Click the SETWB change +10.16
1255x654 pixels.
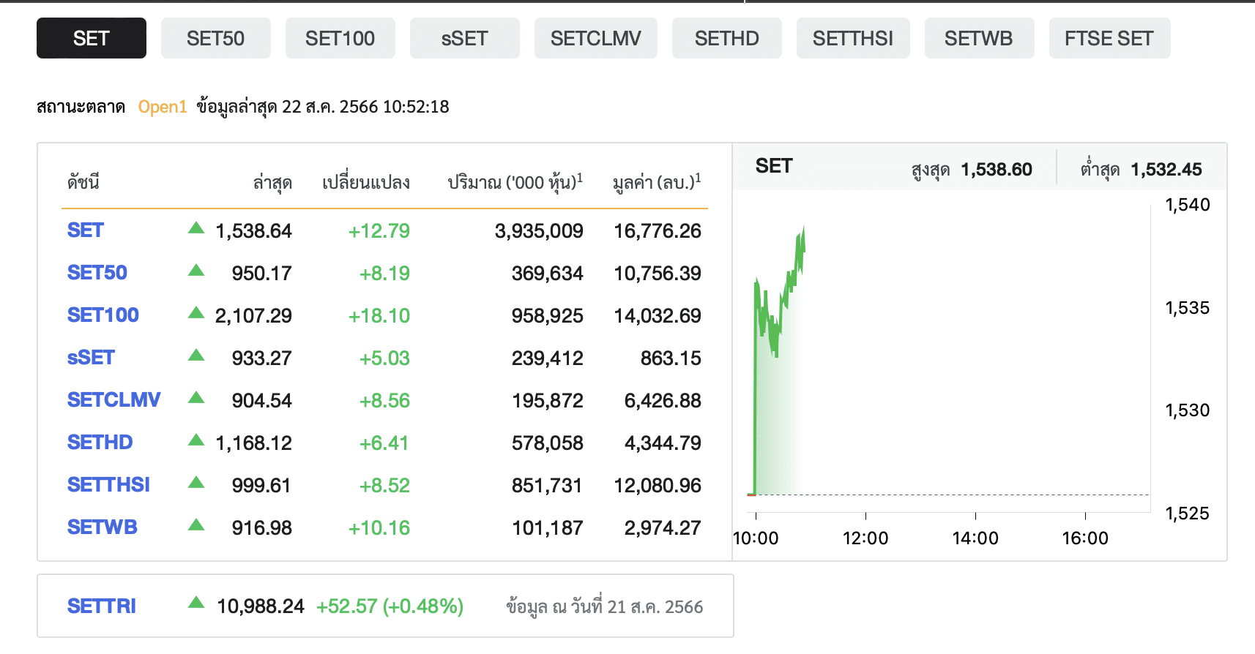point(379,528)
